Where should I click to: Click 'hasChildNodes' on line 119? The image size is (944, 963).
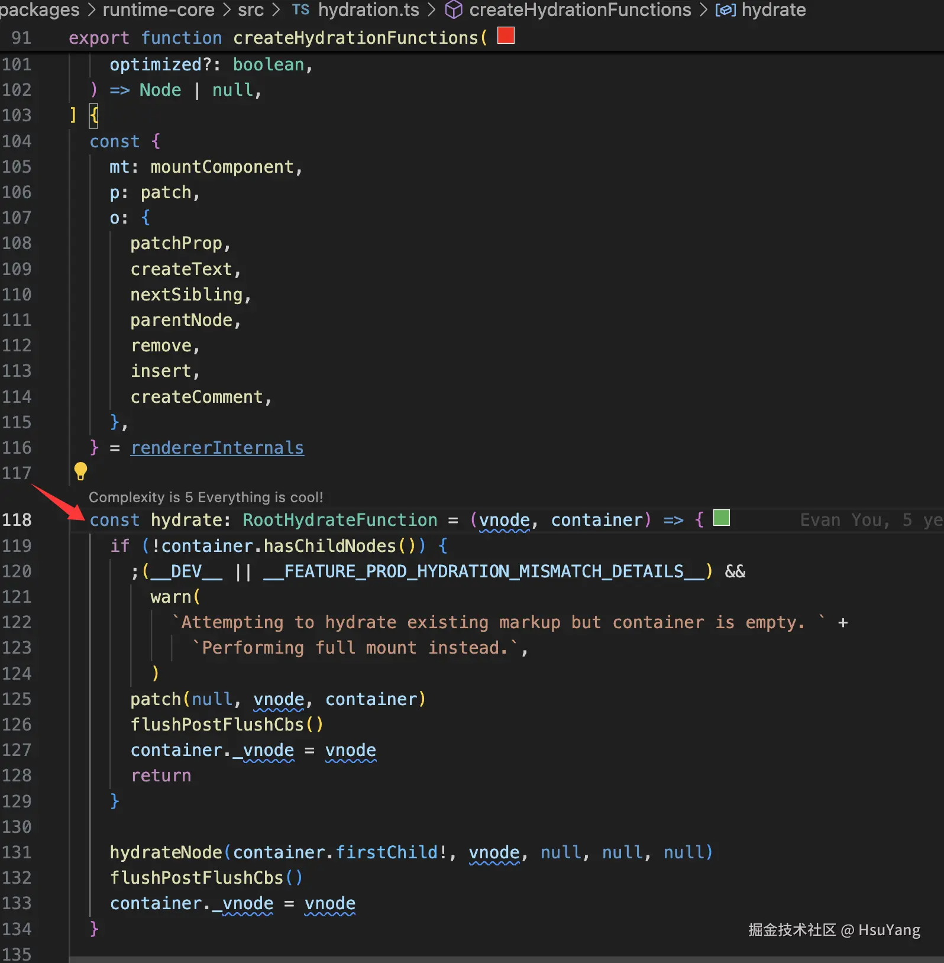tap(329, 546)
